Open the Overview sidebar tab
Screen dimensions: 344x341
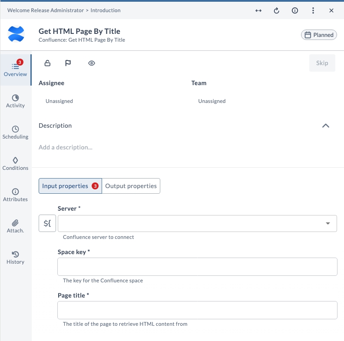(15, 70)
